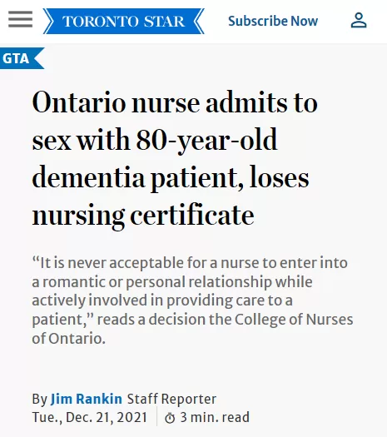Click the Toronto Star logo

coord(124,21)
